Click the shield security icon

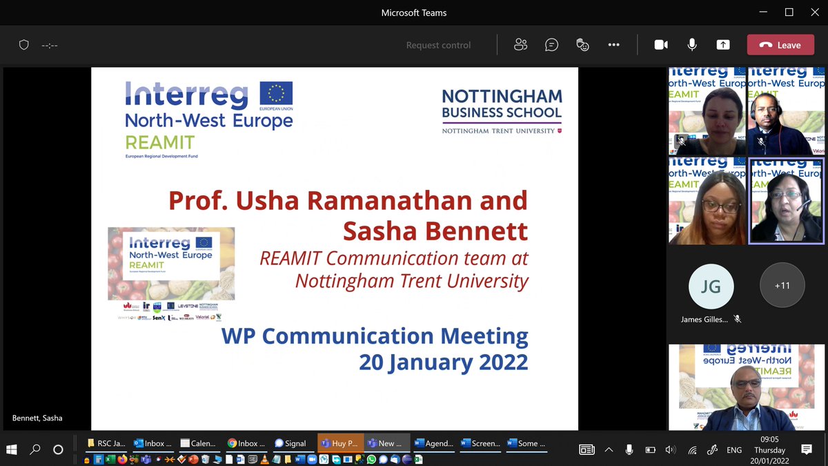click(23, 45)
